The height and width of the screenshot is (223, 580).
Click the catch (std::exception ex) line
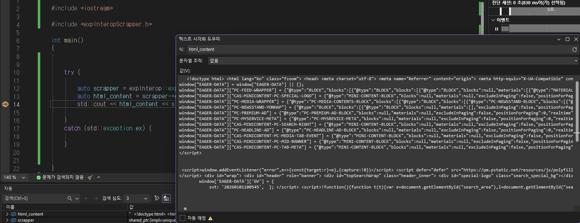108,128
